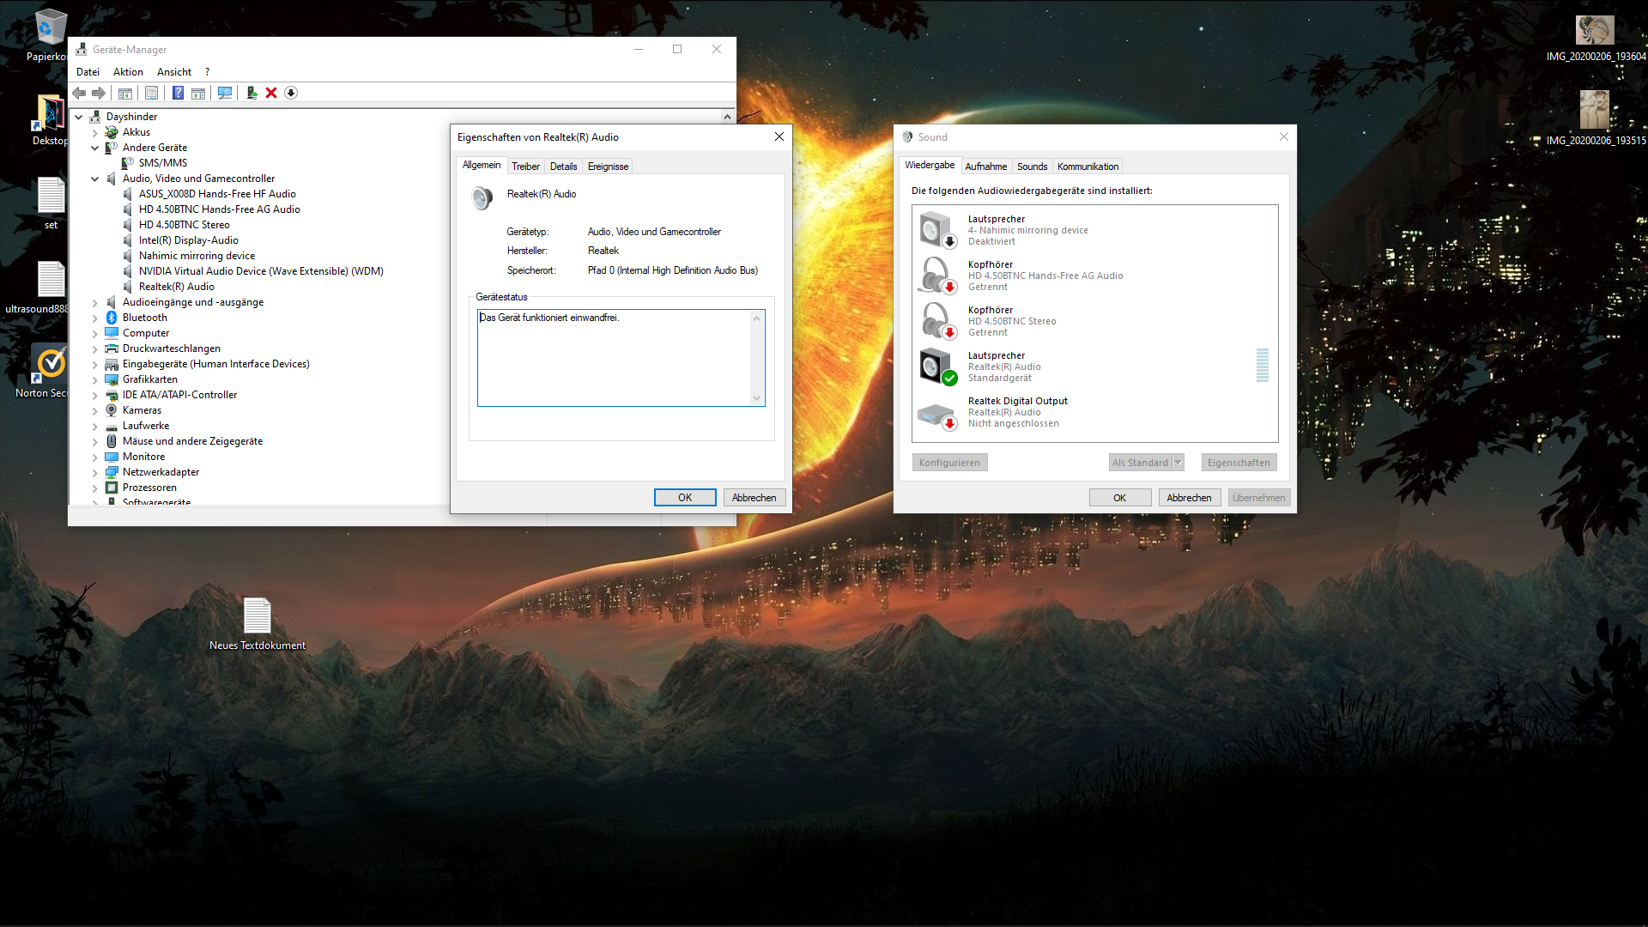Click the Realtek(R) Audio device icon
The width and height of the screenshot is (1648, 927).
coord(483,195)
